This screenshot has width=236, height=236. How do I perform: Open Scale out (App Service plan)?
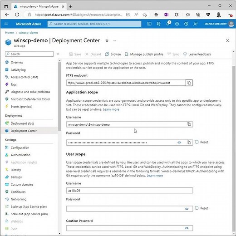29,214
